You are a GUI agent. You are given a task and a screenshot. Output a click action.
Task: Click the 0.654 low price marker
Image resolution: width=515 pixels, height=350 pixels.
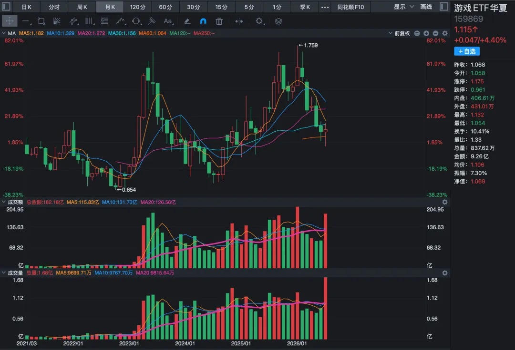click(x=126, y=190)
